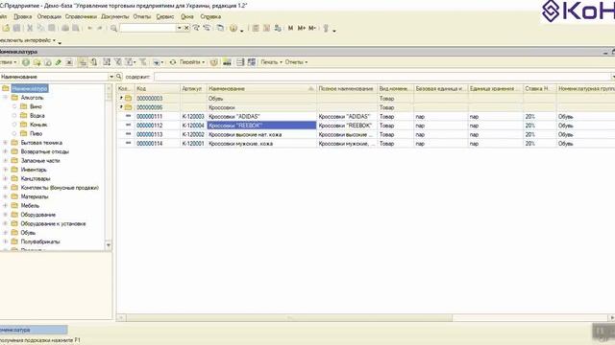
Task: Collapse the Алкоголь folder
Action: click(x=6, y=98)
